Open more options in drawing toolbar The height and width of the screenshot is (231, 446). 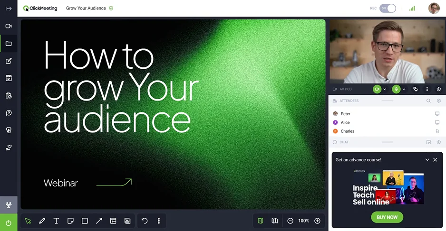coord(159,221)
